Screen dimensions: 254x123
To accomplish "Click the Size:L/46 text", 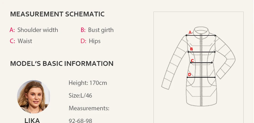I will tap(80, 95).
